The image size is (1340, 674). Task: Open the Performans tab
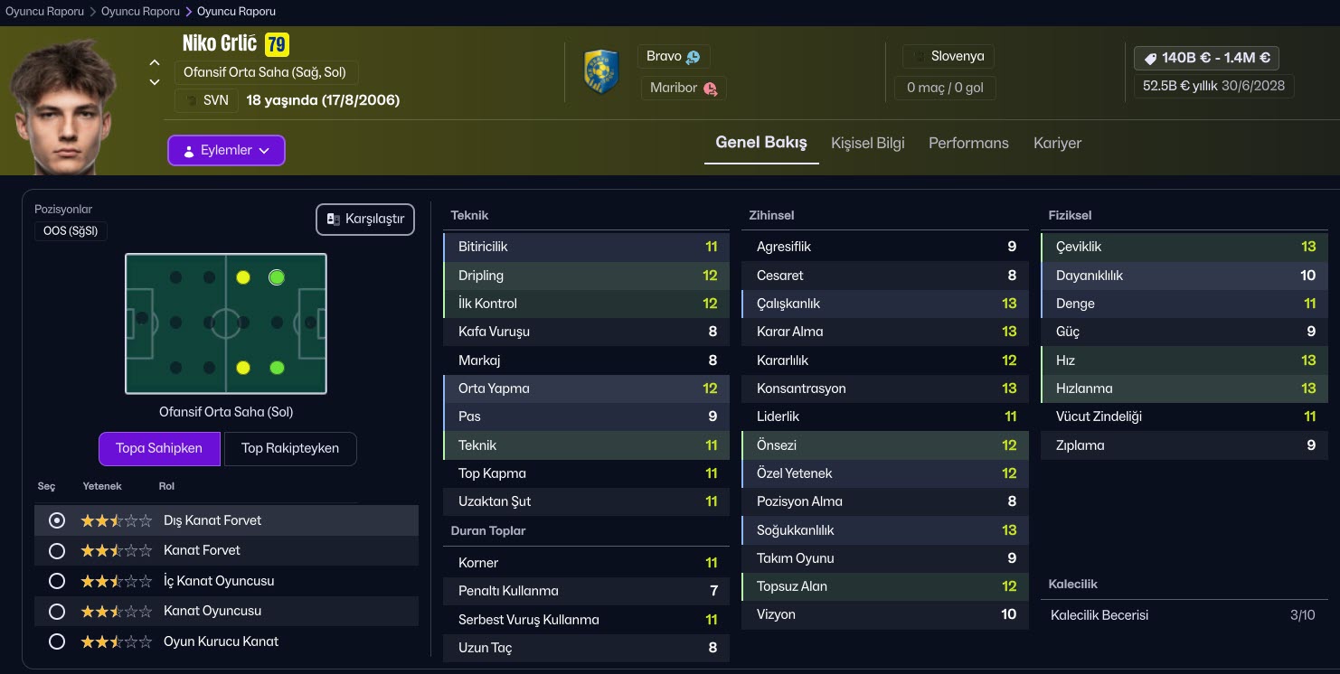coord(968,143)
